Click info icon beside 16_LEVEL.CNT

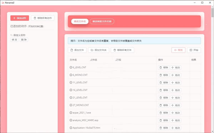(x=71, y=90)
